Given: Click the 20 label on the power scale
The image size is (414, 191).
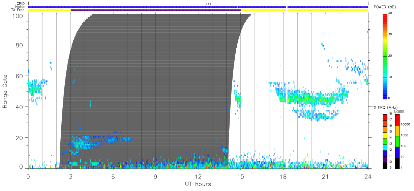Looking at the screenshot, I should [x=390, y=56].
